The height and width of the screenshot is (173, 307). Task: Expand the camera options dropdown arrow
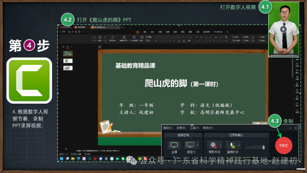click(x=221, y=145)
